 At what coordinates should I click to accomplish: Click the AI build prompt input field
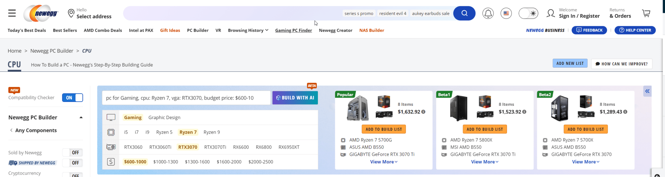186,98
